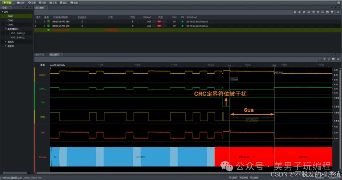
Task: Select timestamp 08:00:47.299 430 cell
Action: point(61,26)
